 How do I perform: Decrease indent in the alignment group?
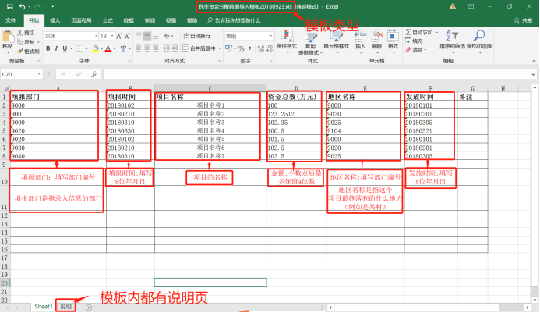(x=167, y=48)
